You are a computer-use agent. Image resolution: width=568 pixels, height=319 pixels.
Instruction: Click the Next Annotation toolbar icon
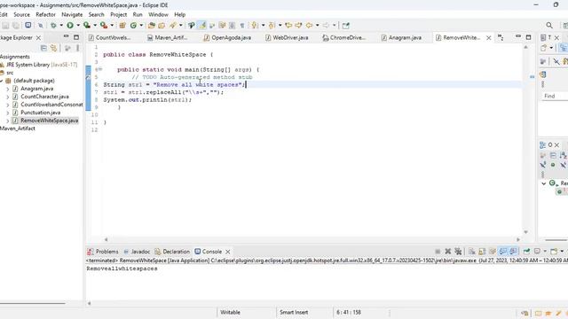click(x=255, y=26)
